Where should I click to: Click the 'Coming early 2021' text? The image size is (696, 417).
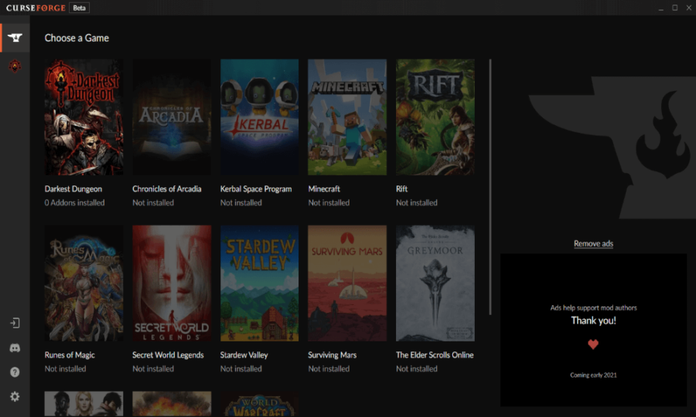tap(593, 375)
